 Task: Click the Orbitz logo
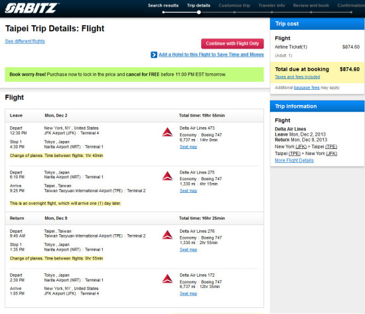32,8
